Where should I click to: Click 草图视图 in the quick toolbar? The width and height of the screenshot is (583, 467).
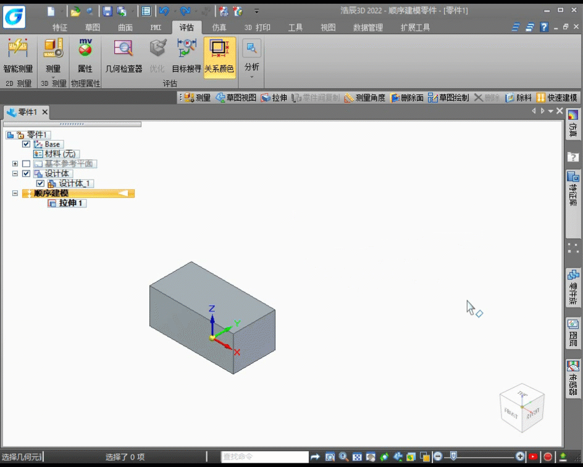236,98
